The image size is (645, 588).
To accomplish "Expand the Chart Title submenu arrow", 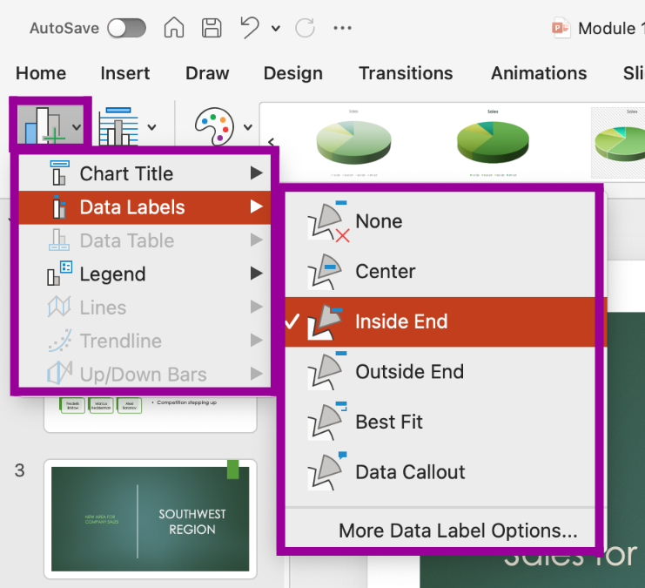I will coord(256,173).
